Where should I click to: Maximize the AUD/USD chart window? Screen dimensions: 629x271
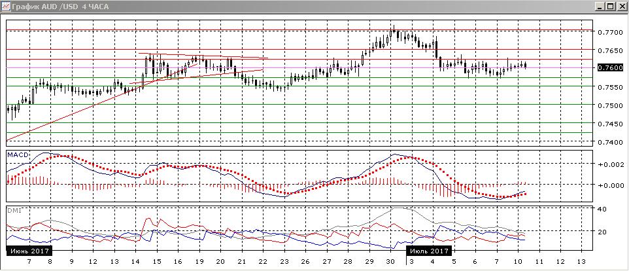[610, 7]
